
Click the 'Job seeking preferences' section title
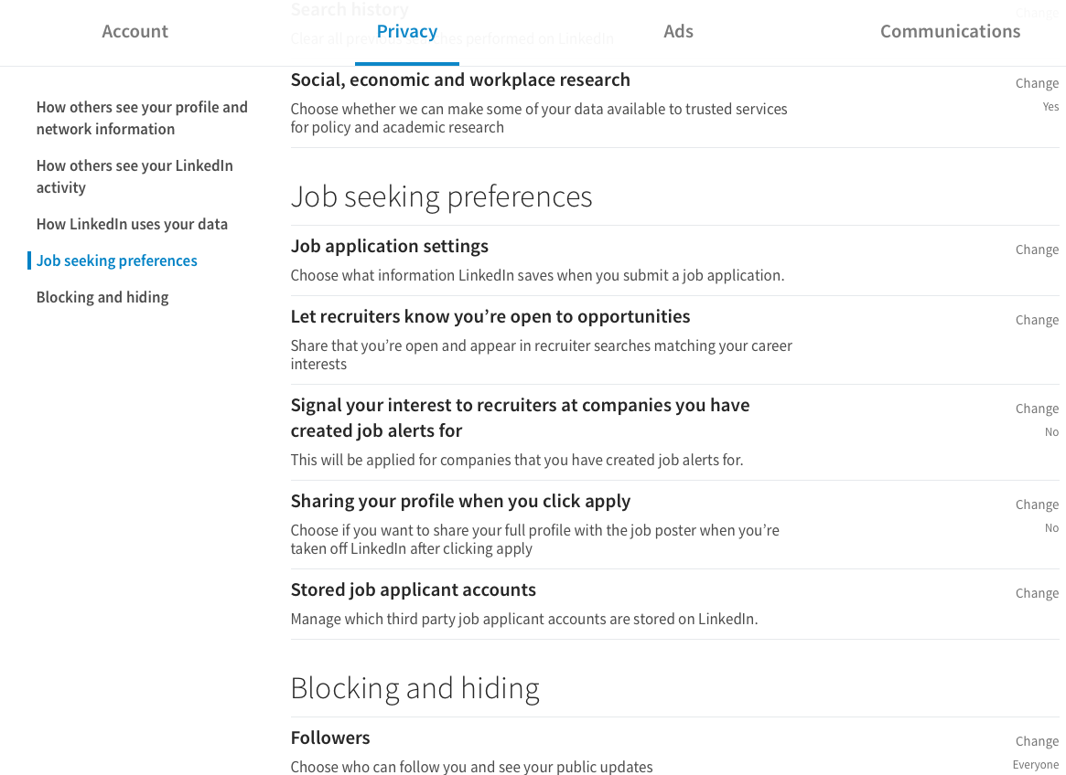click(x=441, y=197)
